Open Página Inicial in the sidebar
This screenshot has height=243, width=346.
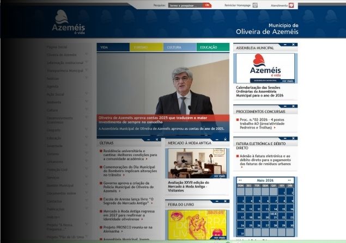[x=57, y=47]
